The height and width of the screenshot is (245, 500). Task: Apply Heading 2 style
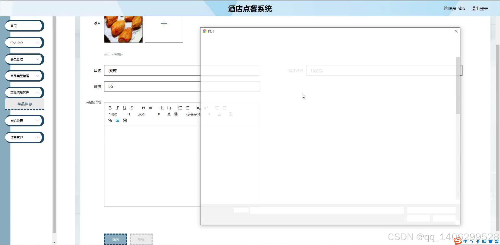point(169,108)
